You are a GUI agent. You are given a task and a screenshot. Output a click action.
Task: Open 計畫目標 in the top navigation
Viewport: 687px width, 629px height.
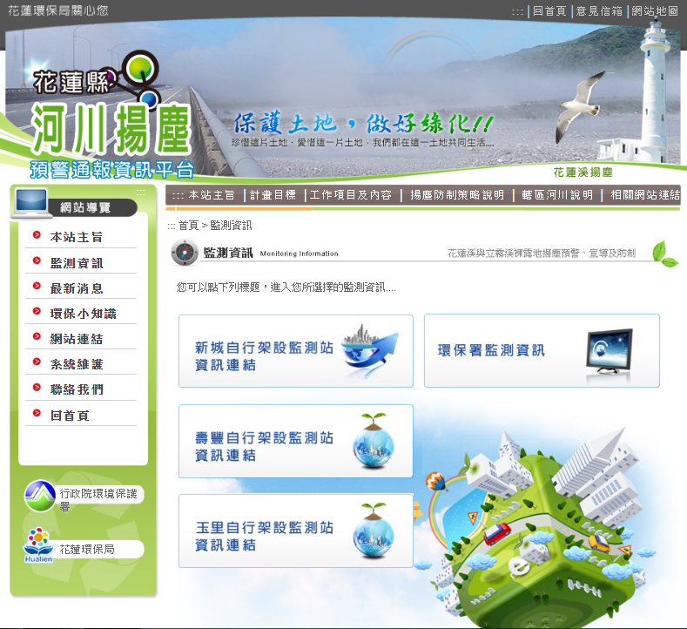click(273, 195)
